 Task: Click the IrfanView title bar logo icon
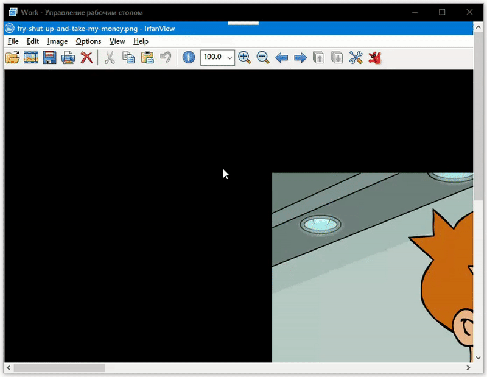pos(10,28)
